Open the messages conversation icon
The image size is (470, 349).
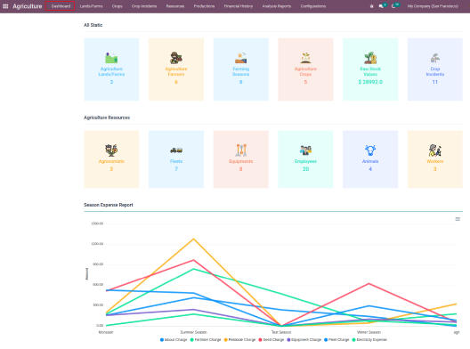[381, 6]
